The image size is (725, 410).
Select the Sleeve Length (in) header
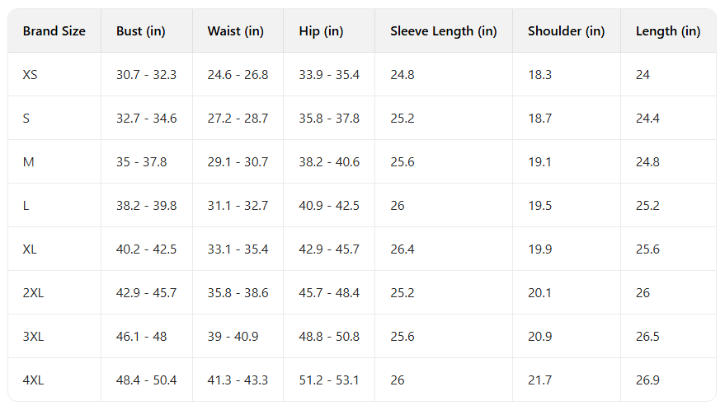coord(443,31)
